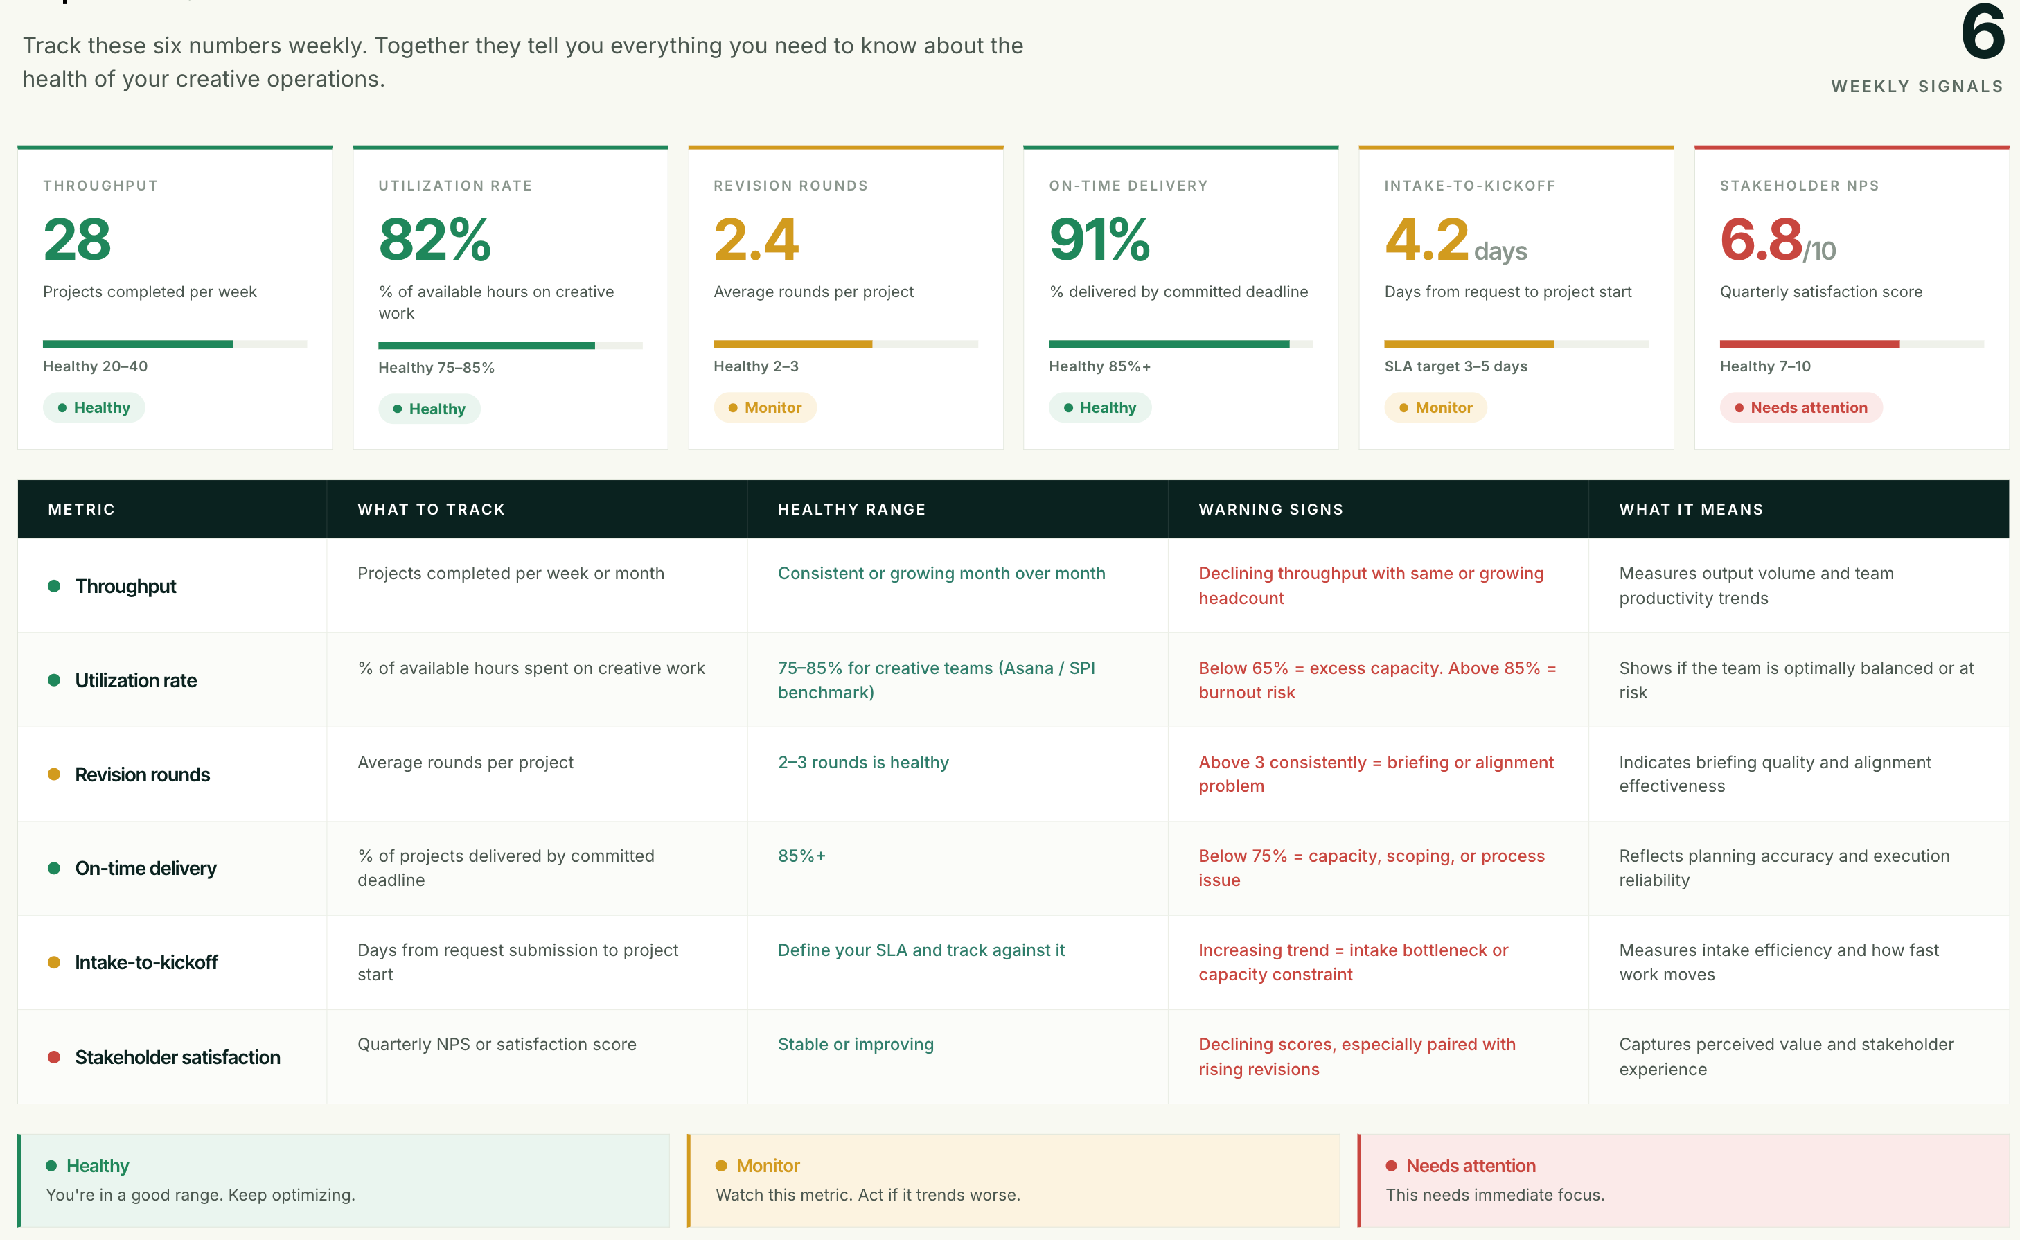Click the Utilization rate metric name in table
Image resolution: width=2020 pixels, height=1240 pixels.
(x=136, y=681)
